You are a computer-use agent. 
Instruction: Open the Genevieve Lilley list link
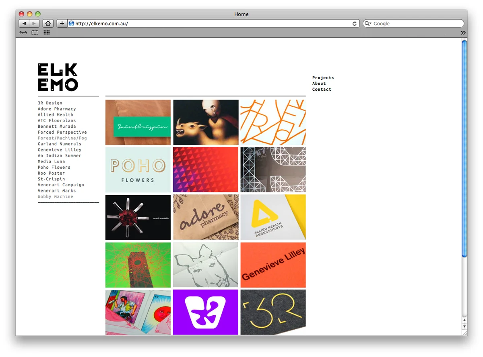pos(60,149)
